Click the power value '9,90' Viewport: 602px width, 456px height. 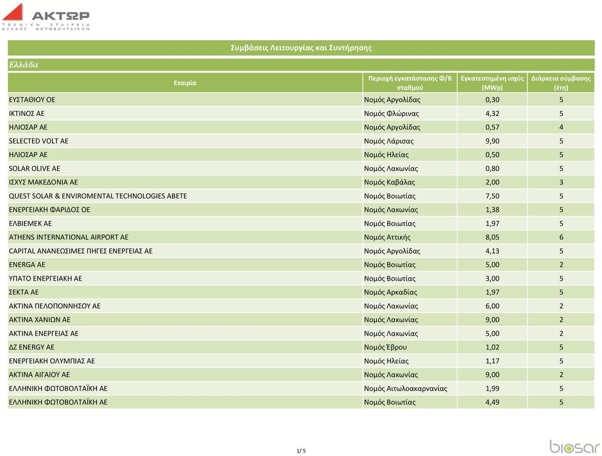(x=492, y=141)
